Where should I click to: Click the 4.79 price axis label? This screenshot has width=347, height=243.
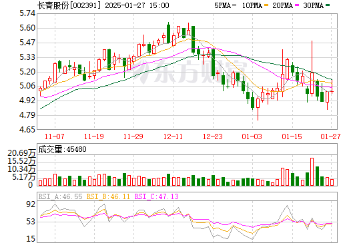pyautogui.click(x=27, y=115)
